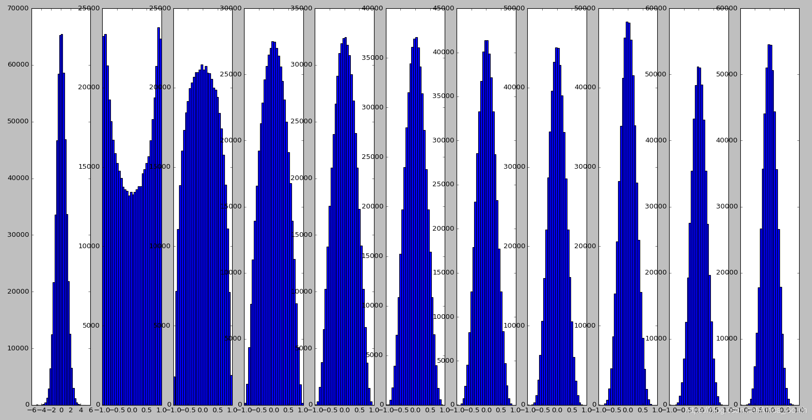
Task: Select the U-shaped bimodal histogram plot
Action: [x=132, y=206]
